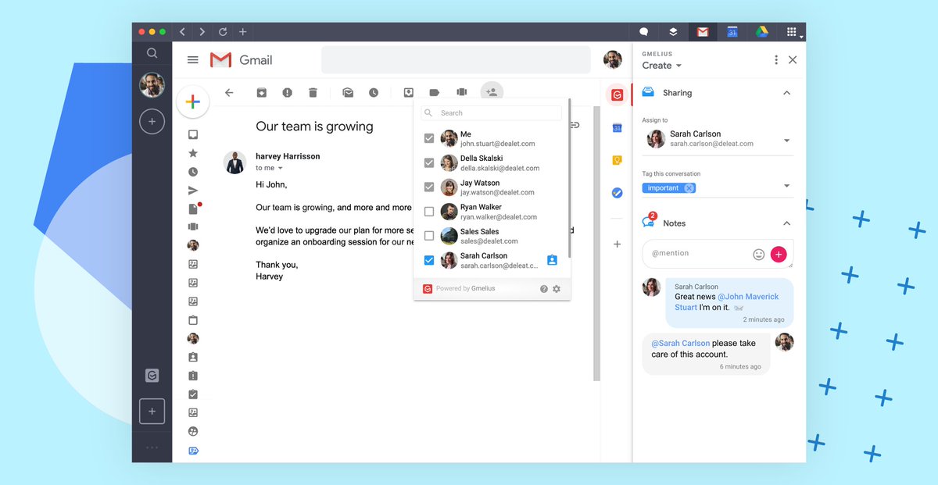The height and width of the screenshot is (485, 938).
Task: Switch to Gmail app in top bar
Action: [x=703, y=32]
